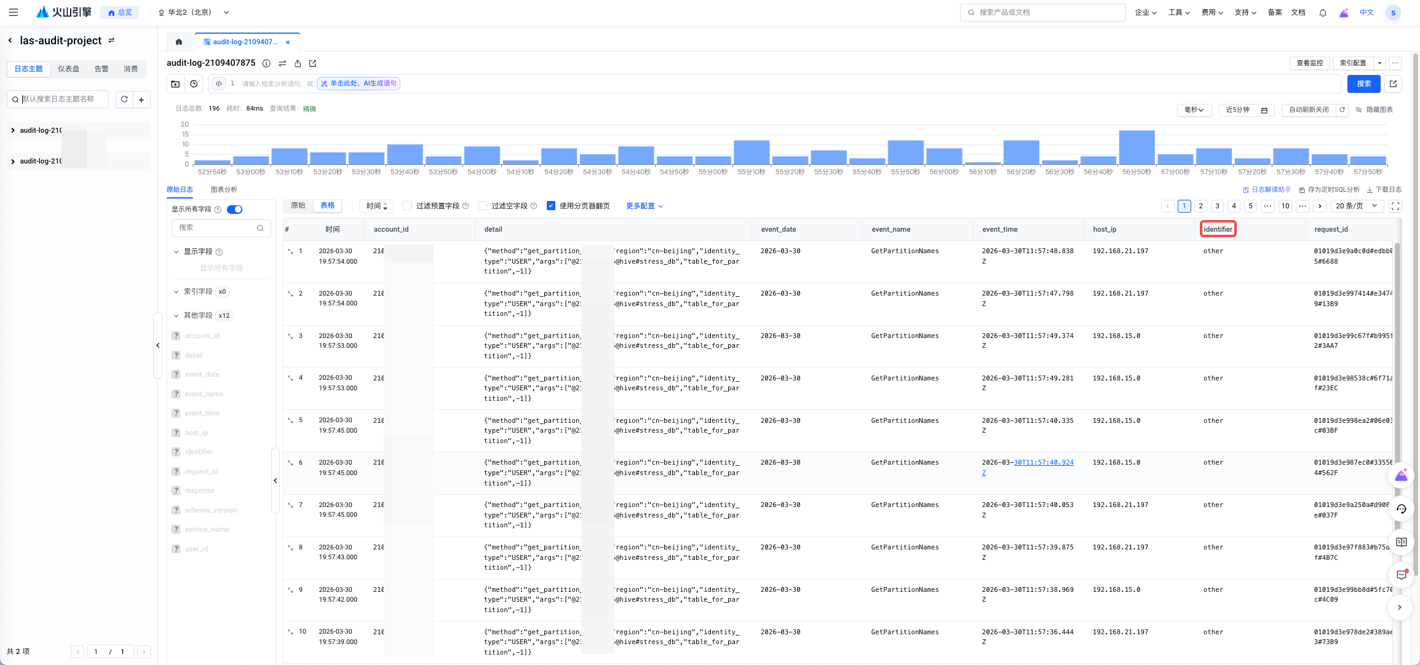The image size is (1420, 665).
Task: Collapse the 其他字段 field group
Action: (x=177, y=315)
